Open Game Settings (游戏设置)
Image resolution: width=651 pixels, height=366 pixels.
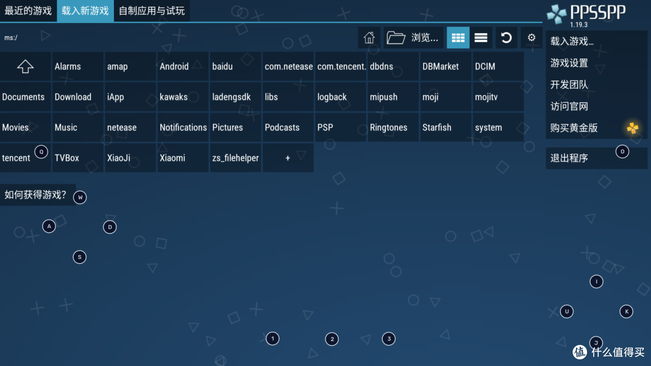click(x=596, y=63)
